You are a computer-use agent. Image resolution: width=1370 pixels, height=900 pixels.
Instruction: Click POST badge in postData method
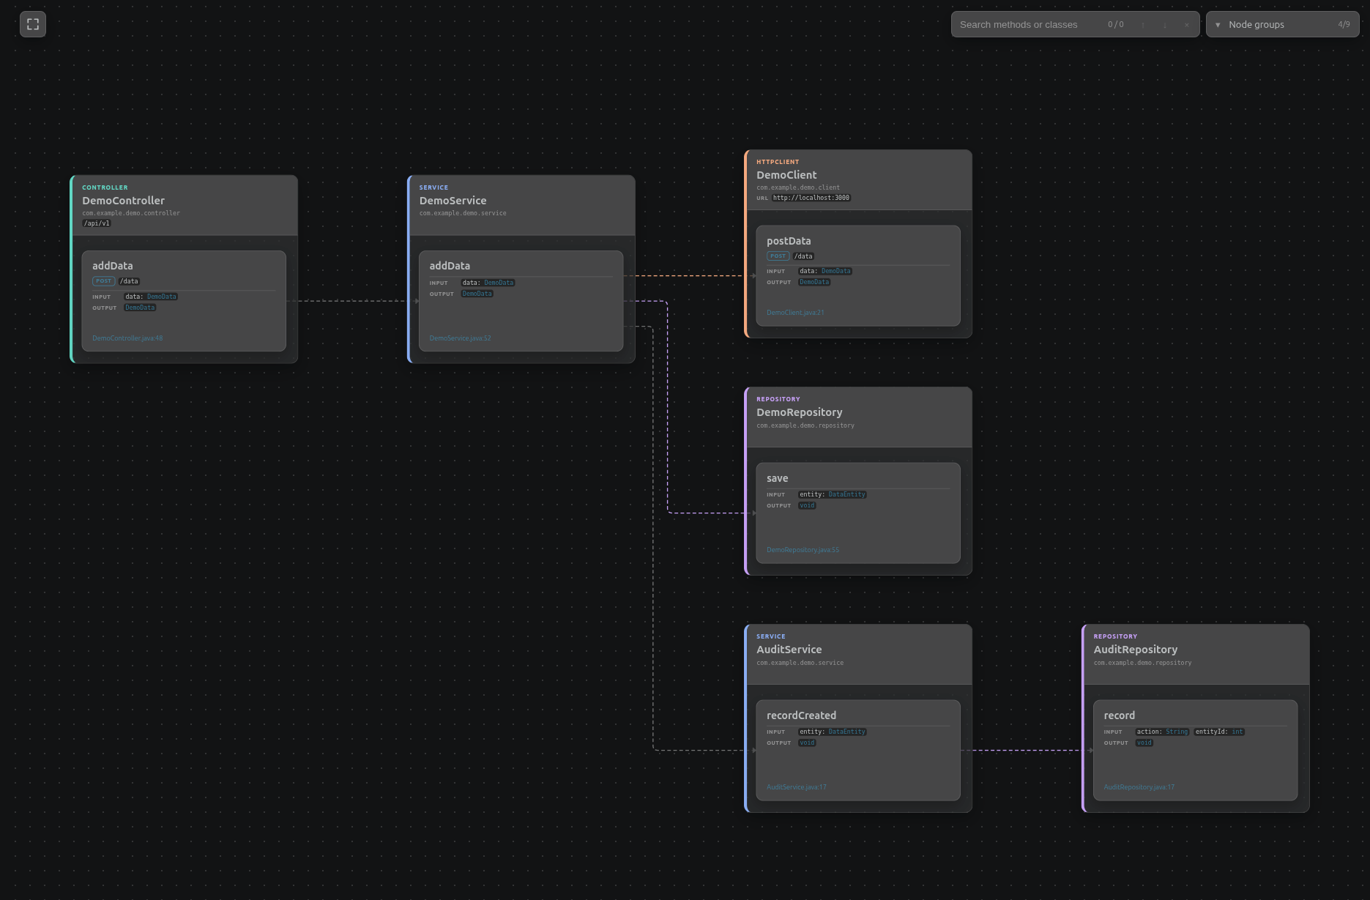tap(778, 256)
